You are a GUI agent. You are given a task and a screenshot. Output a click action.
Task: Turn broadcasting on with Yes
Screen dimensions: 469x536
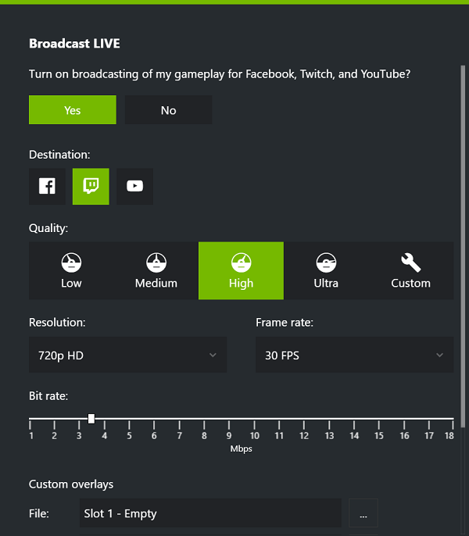(x=73, y=109)
